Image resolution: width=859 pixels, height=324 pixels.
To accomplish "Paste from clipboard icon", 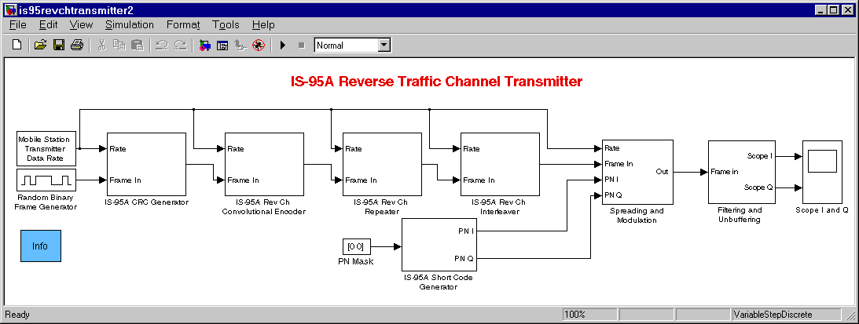I will tap(137, 45).
